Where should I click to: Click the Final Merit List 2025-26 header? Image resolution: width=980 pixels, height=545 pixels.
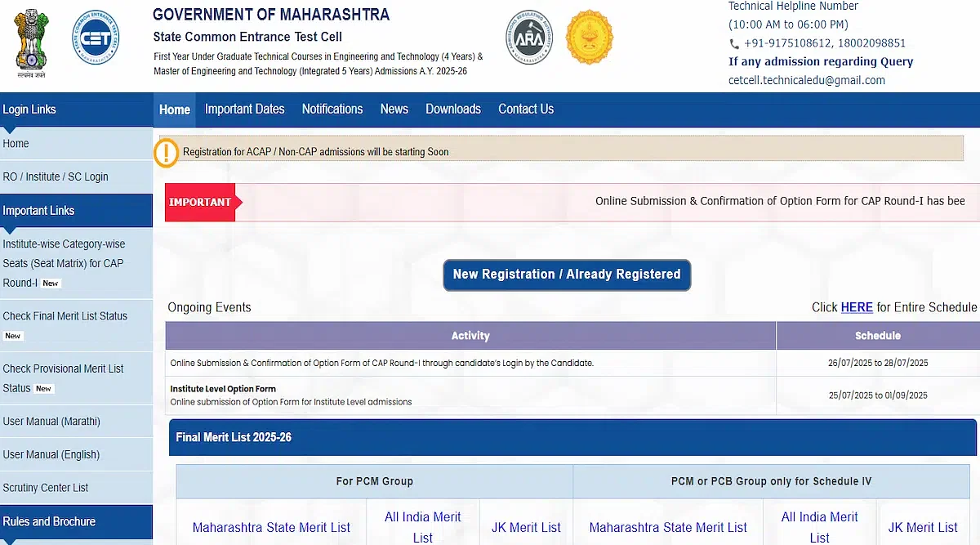click(572, 437)
